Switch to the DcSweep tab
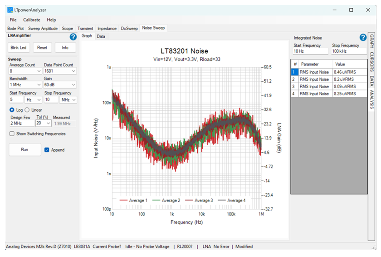This screenshot has height=257, width=381. [x=129, y=29]
